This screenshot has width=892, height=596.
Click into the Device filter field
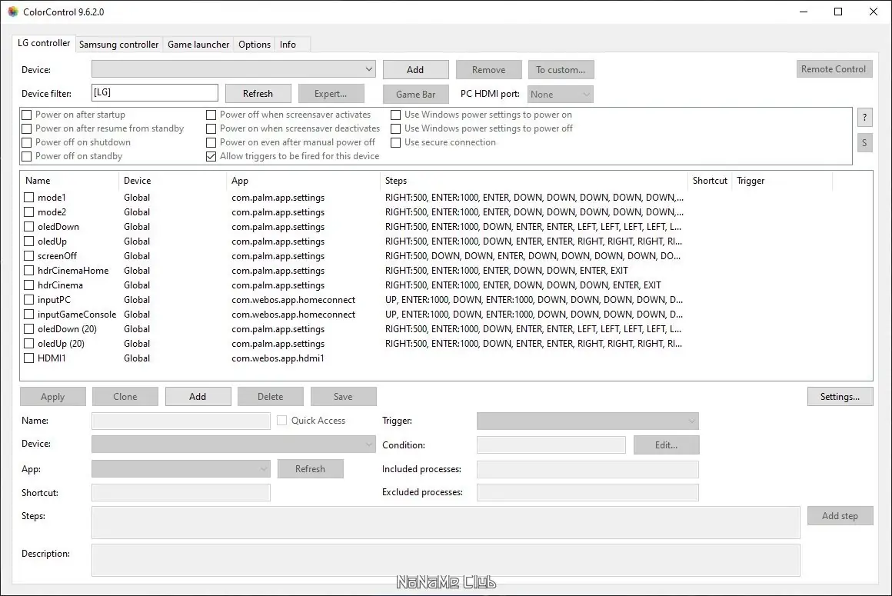pyautogui.click(x=155, y=93)
